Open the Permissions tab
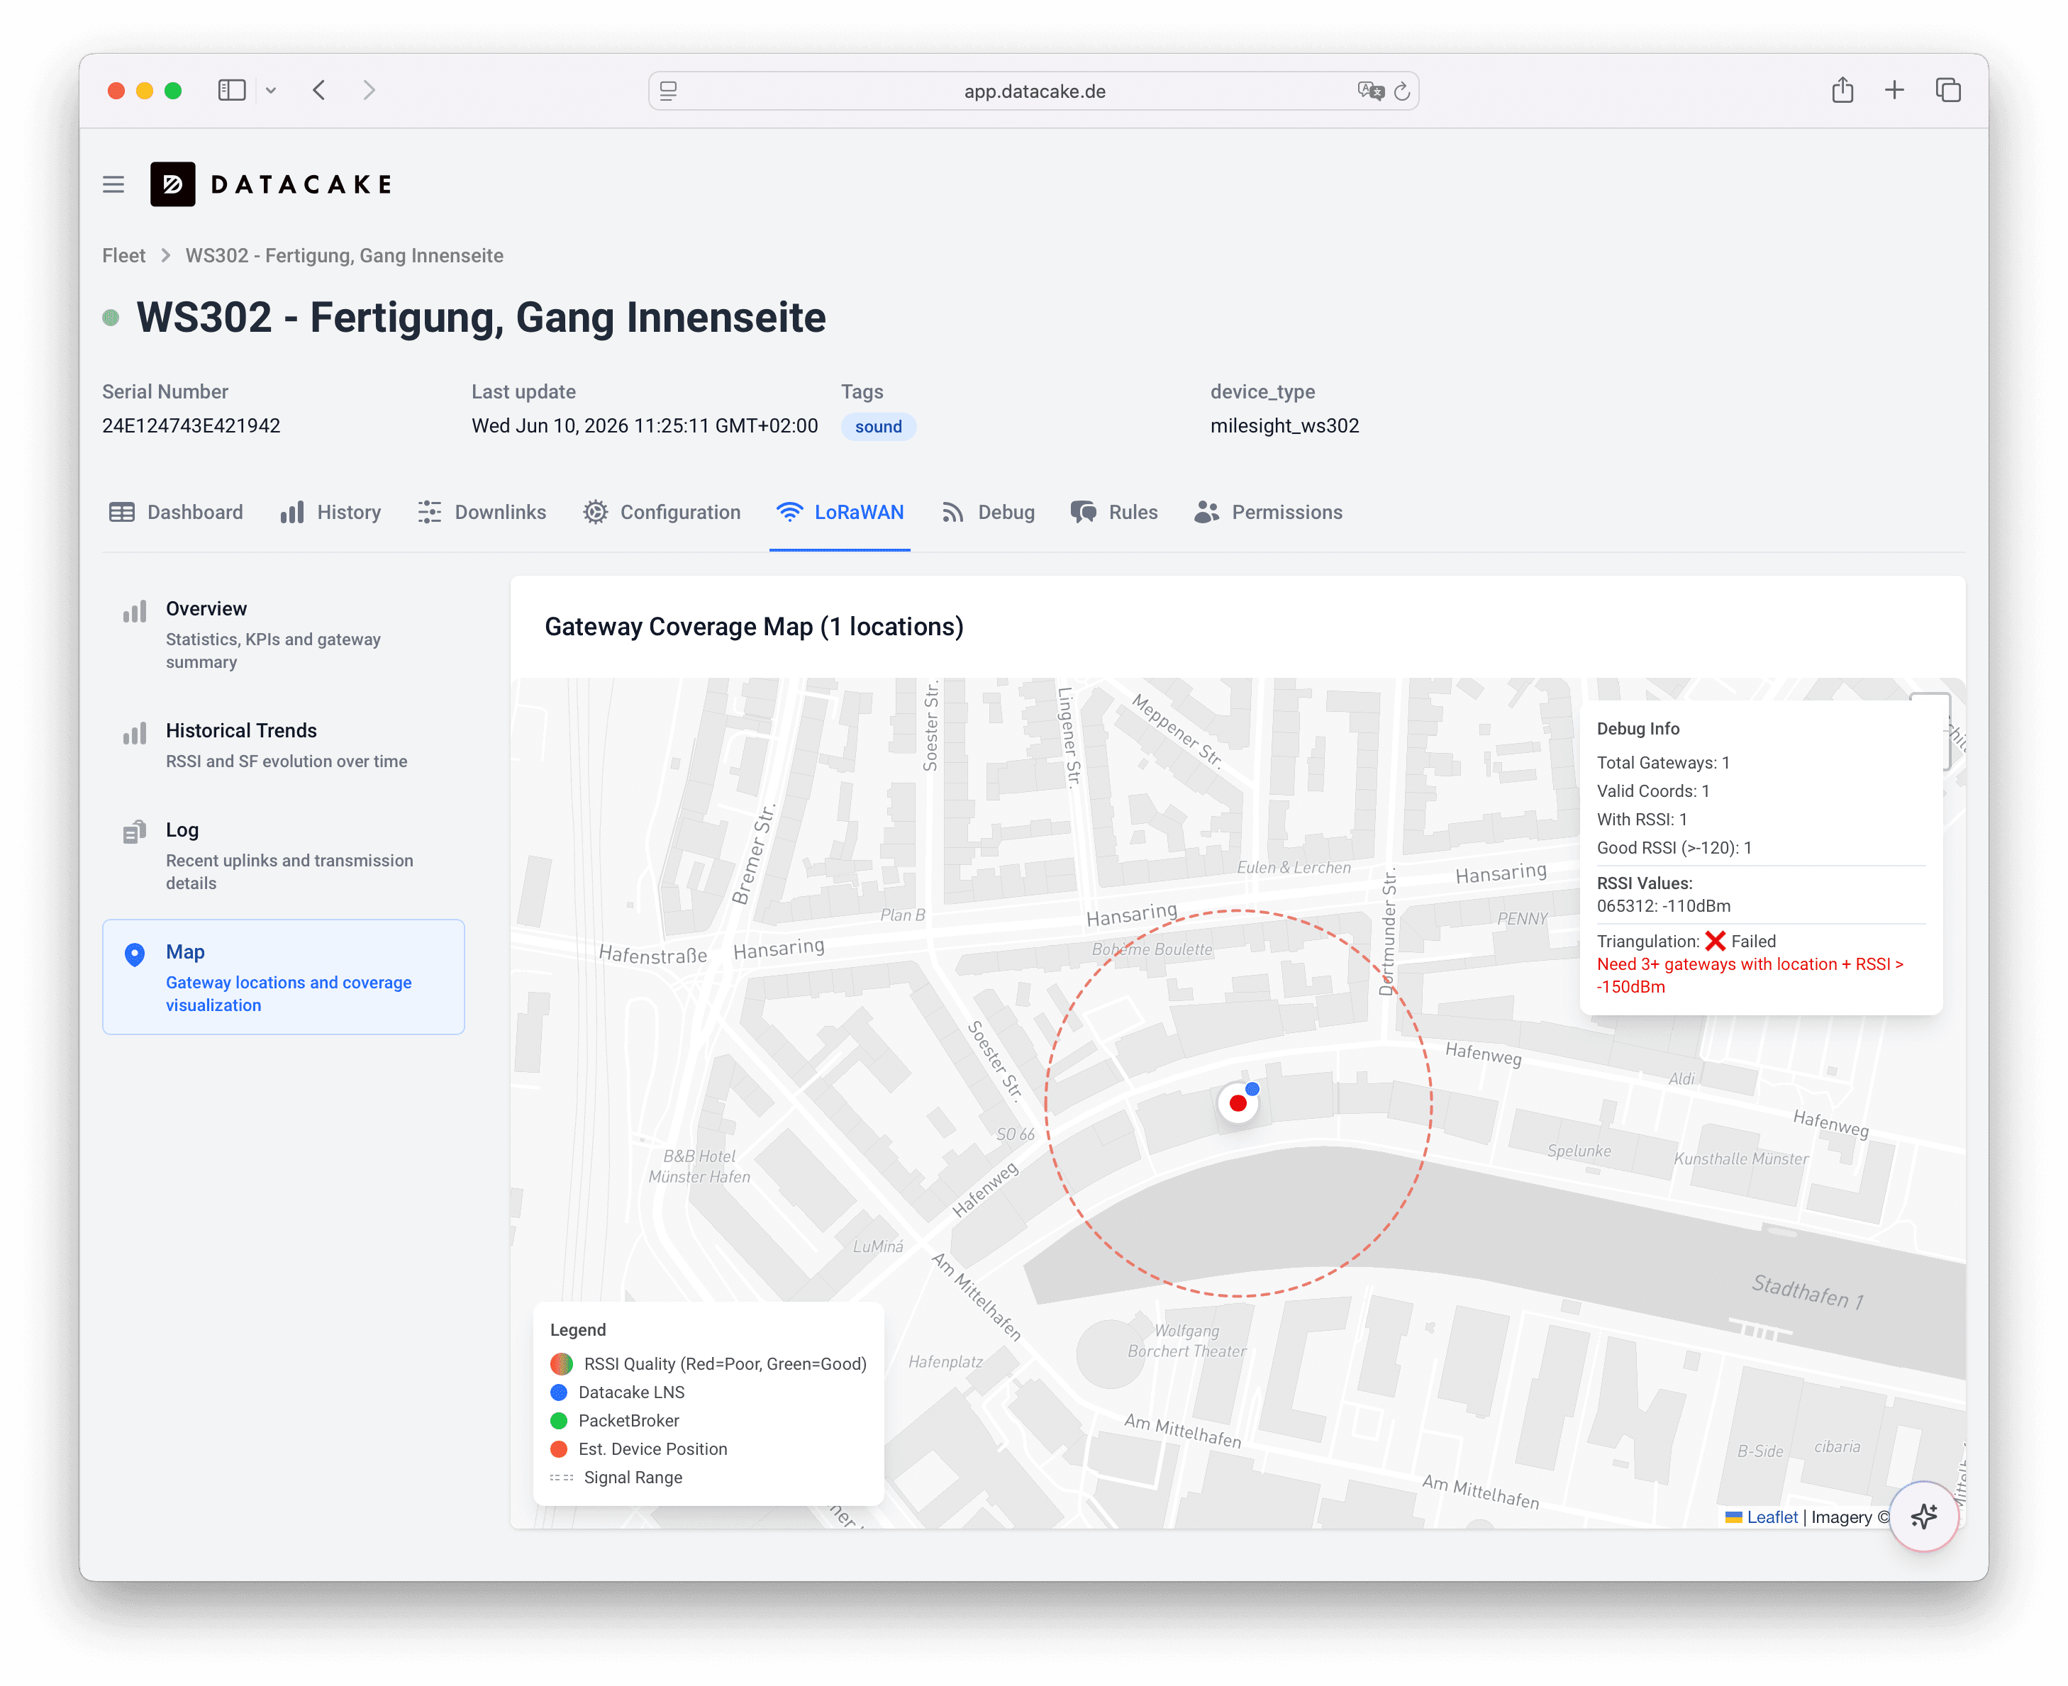The width and height of the screenshot is (2068, 1686). point(1269,512)
